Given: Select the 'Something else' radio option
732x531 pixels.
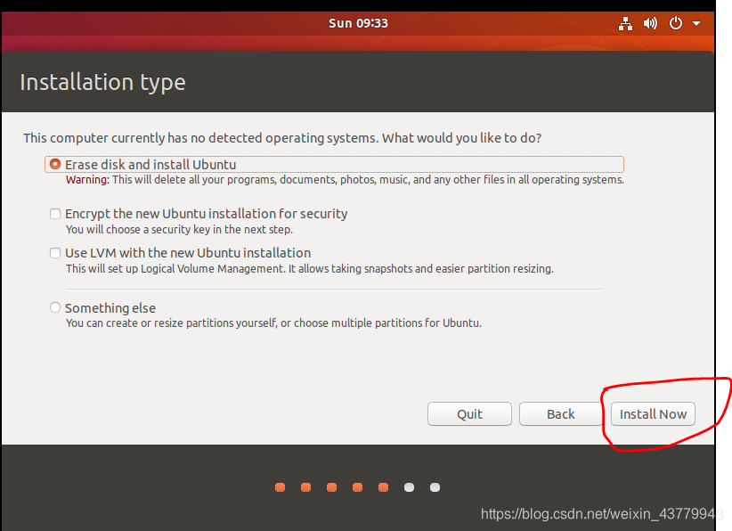Looking at the screenshot, I should (x=55, y=307).
